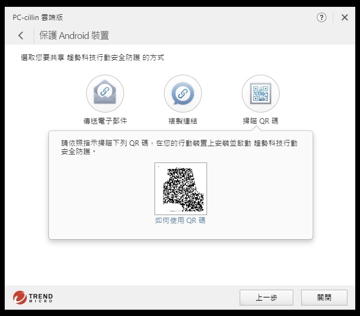The height and width of the screenshot is (316, 360).
Task: Open help with the question mark icon
Action: tap(322, 17)
